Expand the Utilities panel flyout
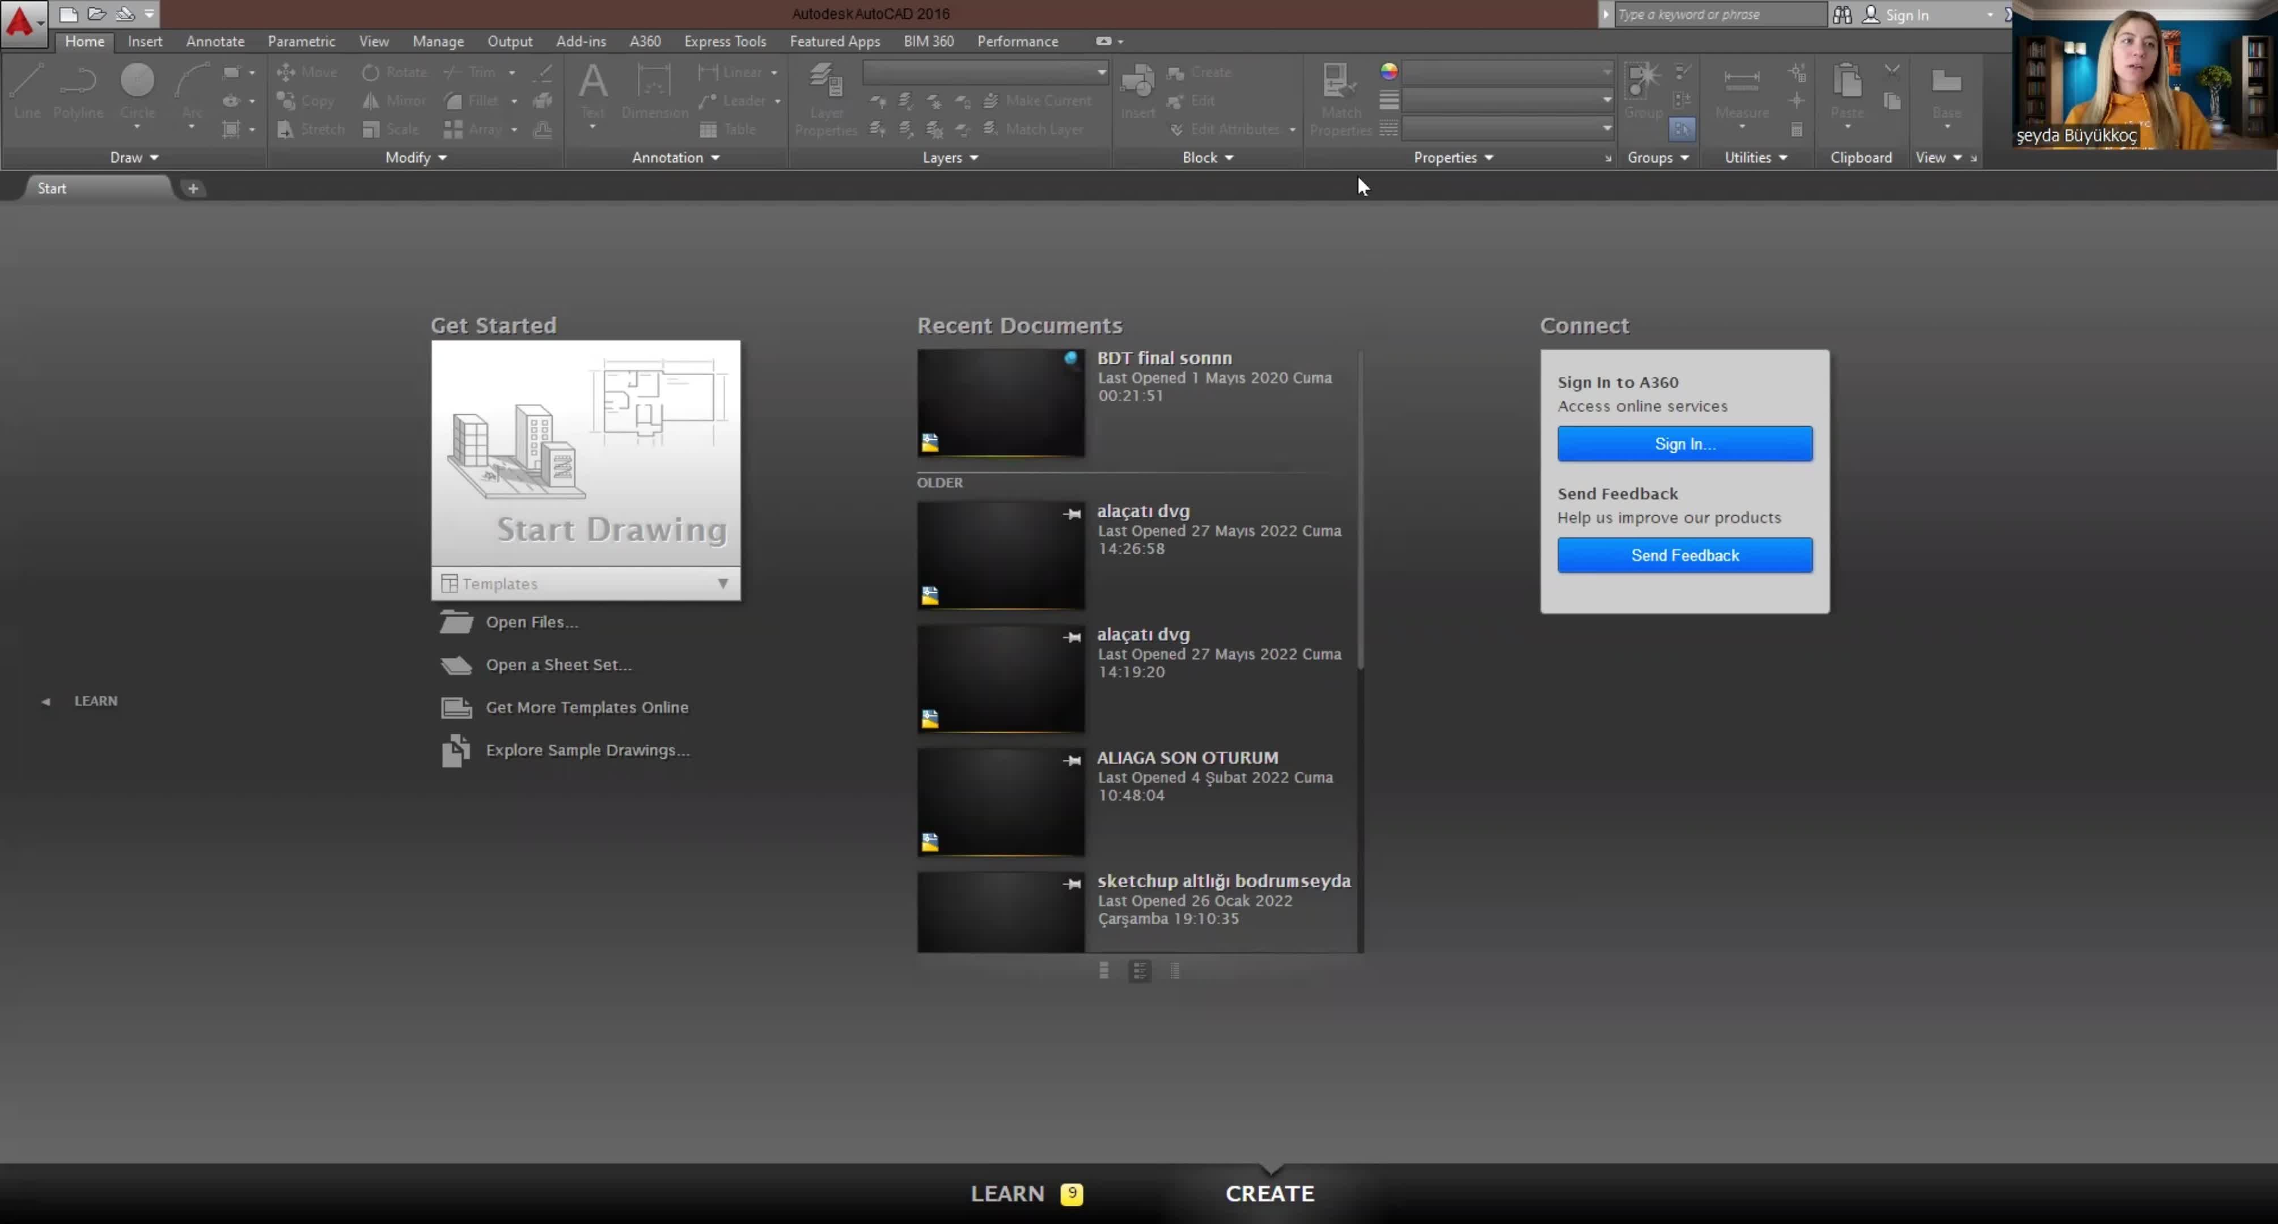Viewport: 2278px width, 1224px height. 1755,158
